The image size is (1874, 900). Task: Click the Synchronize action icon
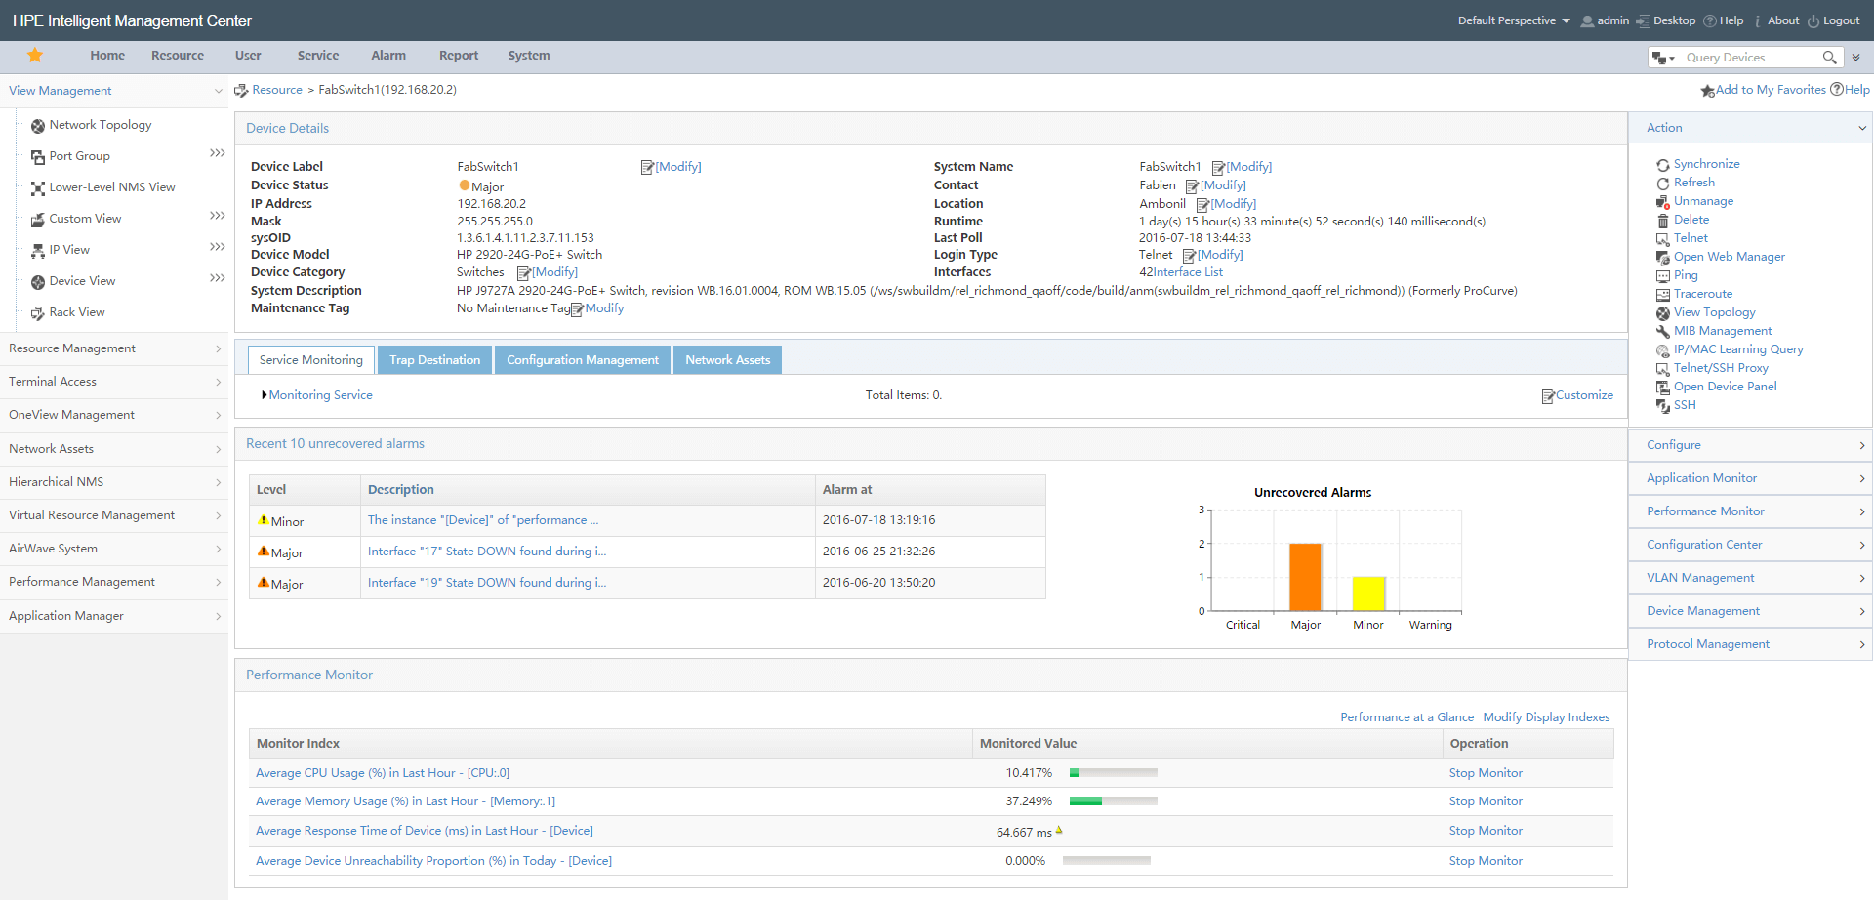[x=1662, y=165]
